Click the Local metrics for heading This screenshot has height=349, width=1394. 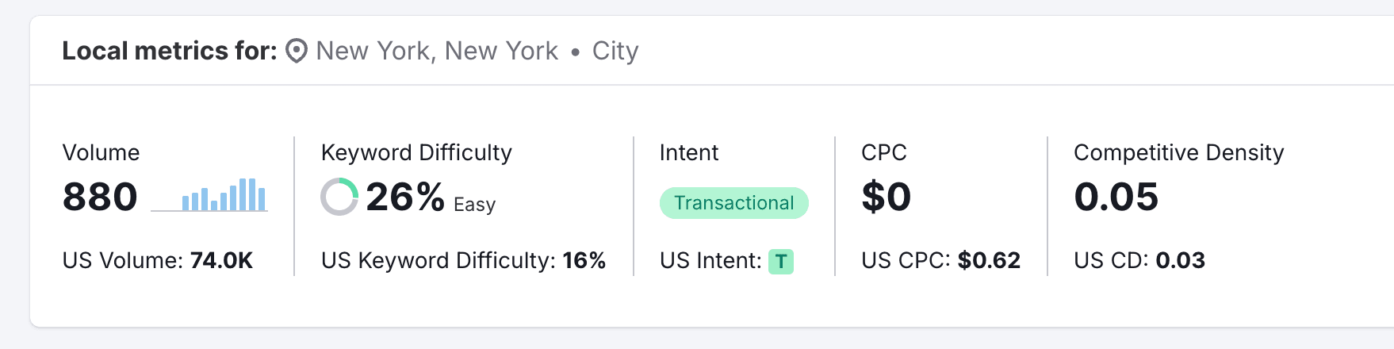click(170, 51)
